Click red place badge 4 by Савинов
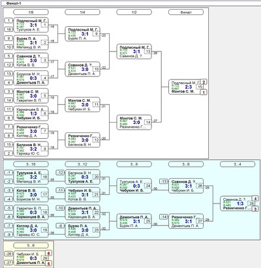 pyautogui.click(x=255, y=198)
